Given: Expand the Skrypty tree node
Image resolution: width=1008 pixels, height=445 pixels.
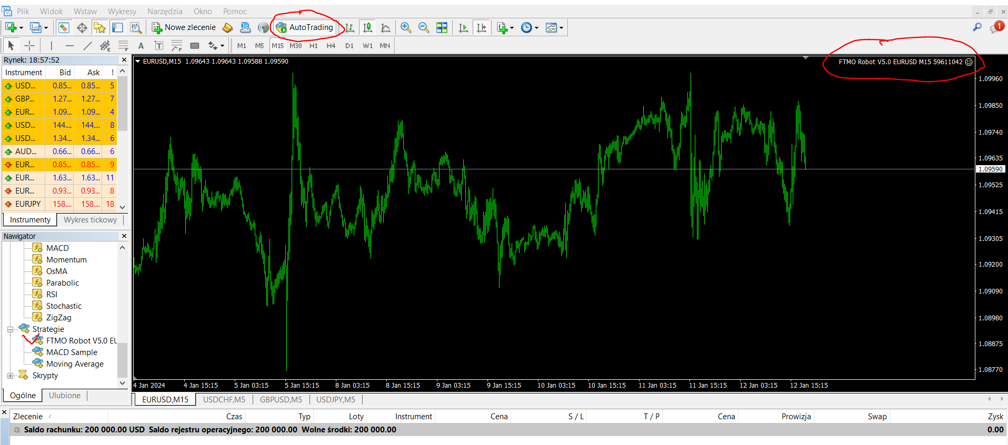Looking at the screenshot, I should (10, 376).
